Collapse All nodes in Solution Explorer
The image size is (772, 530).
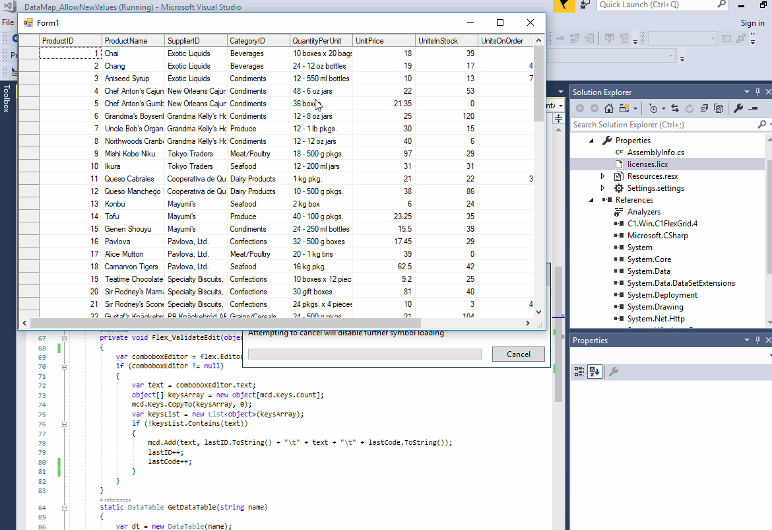coord(704,108)
